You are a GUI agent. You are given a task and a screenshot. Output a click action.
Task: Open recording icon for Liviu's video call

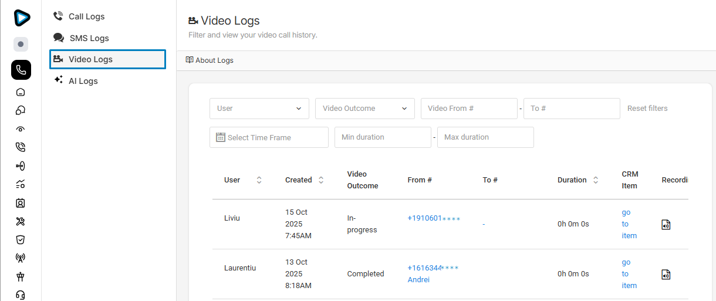666,224
